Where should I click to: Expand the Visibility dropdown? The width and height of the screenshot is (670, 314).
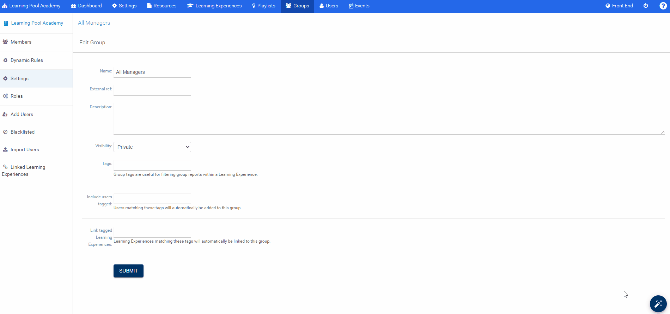152,147
